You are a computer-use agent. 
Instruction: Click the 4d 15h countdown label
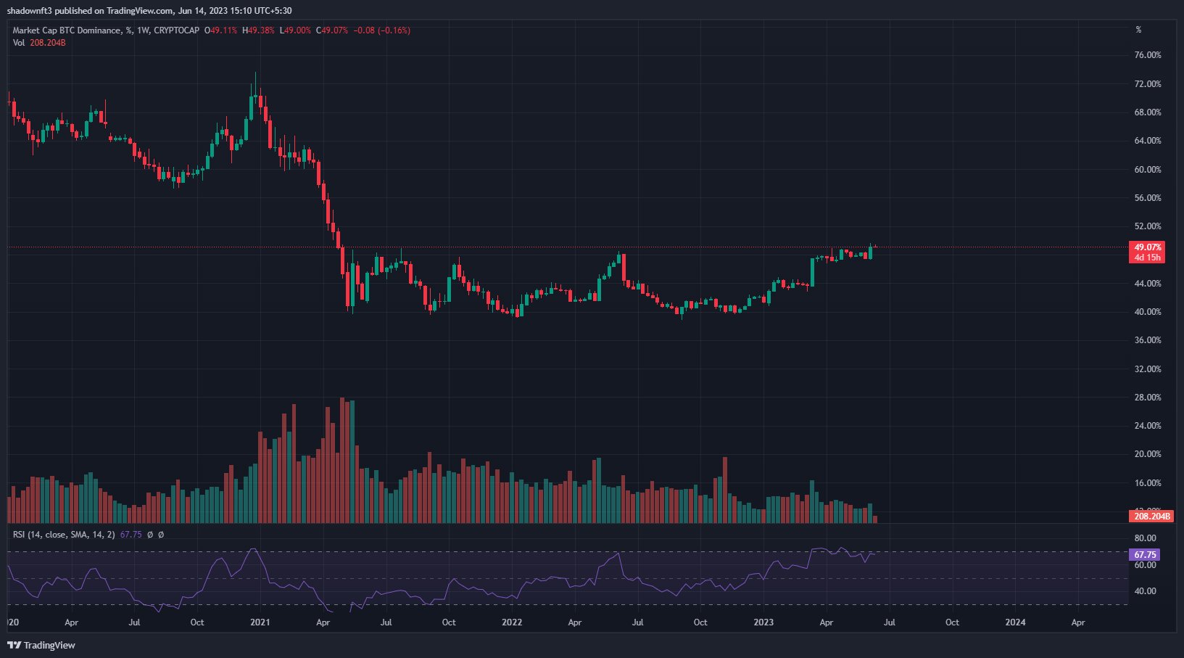click(1147, 258)
